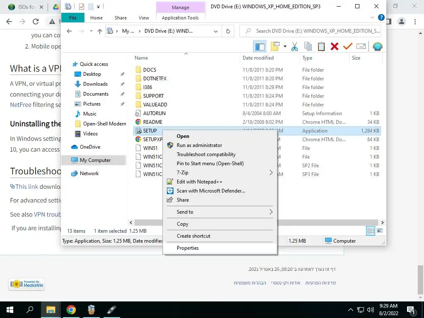
Task: Switch to large thumbnails view icon
Action: tap(380, 231)
